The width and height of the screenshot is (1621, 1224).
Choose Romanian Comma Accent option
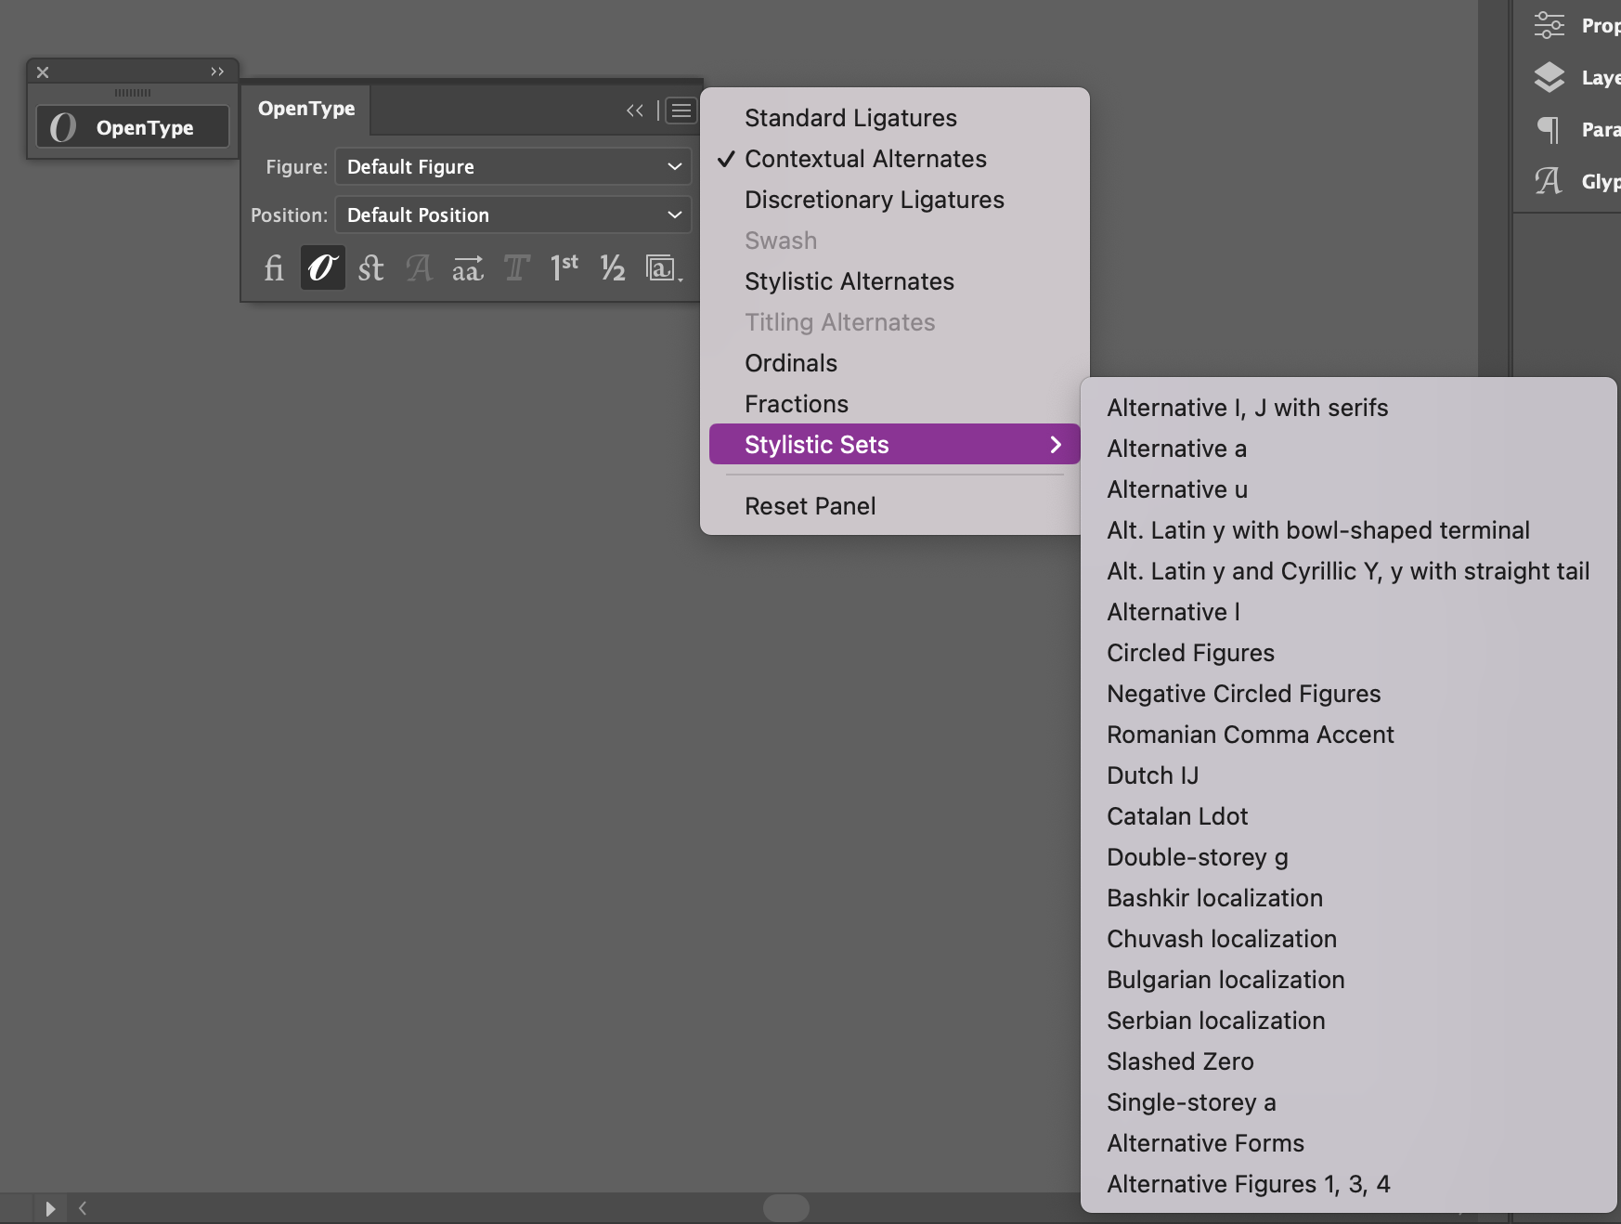click(x=1250, y=734)
